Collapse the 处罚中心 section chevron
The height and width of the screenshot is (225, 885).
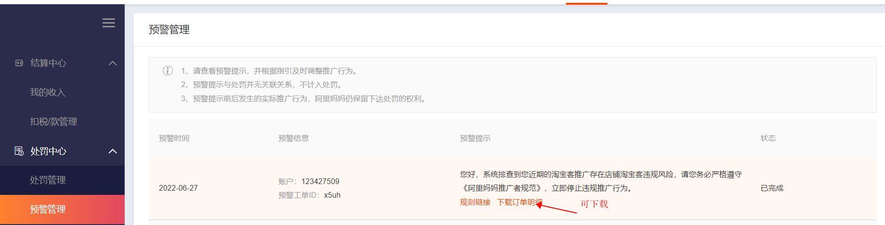tap(112, 151)
